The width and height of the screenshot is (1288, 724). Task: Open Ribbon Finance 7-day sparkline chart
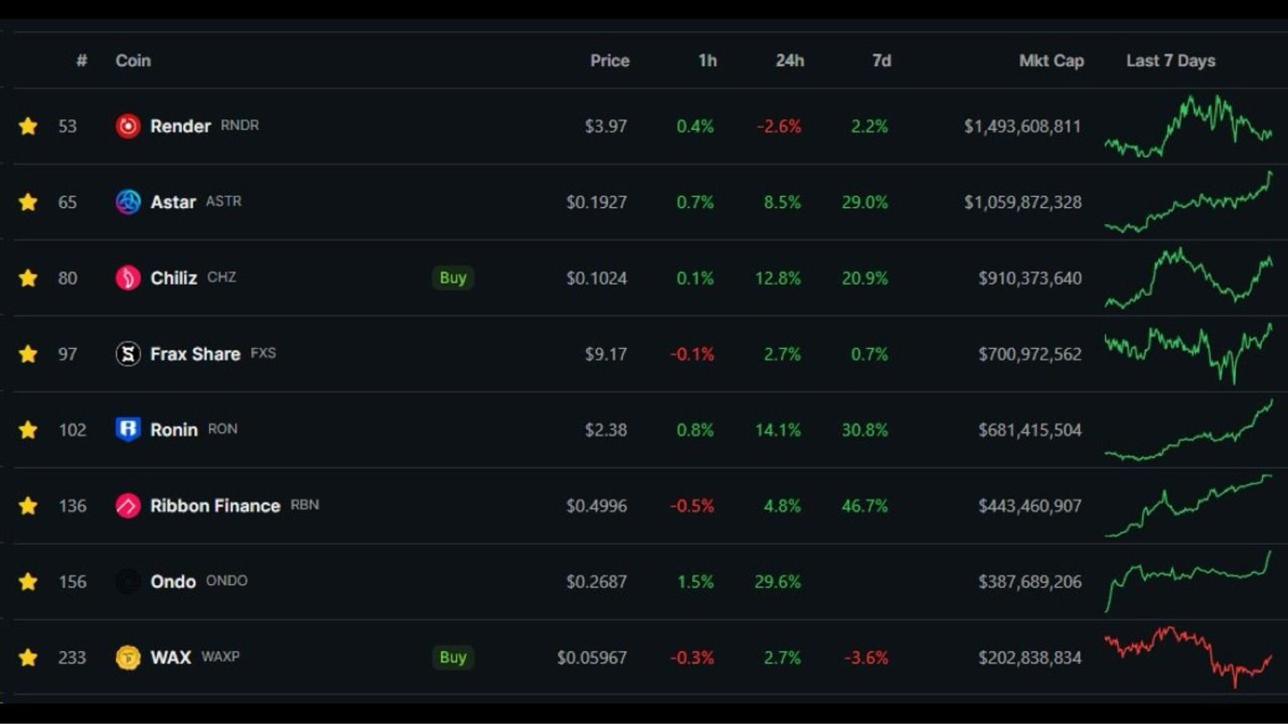(1188, 506)
